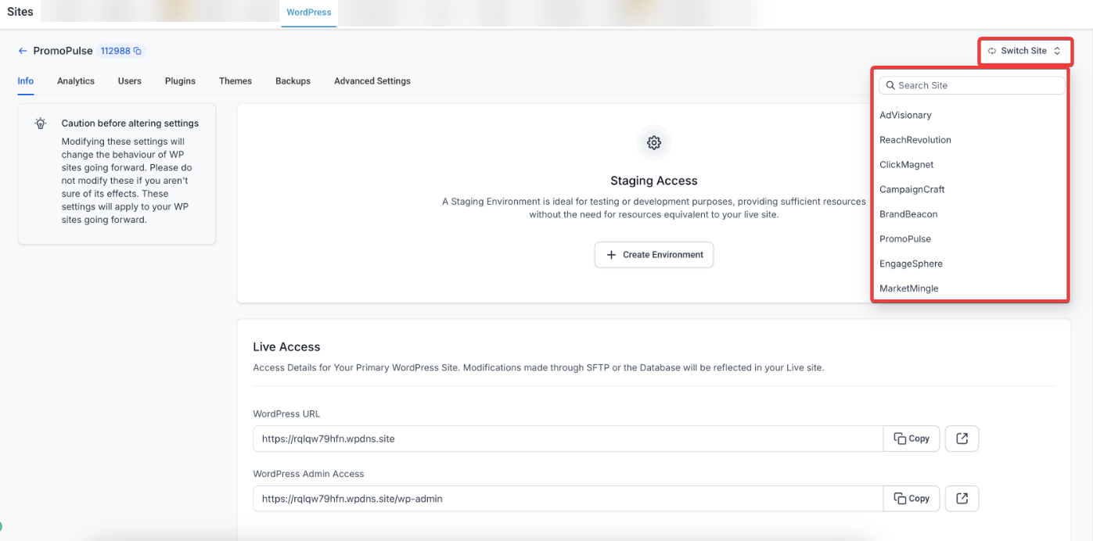Click the Search Site input field

click(x=978, y=85)
